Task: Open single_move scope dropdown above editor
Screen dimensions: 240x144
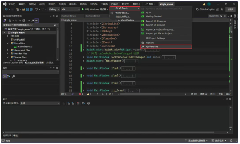Action: 88,20
